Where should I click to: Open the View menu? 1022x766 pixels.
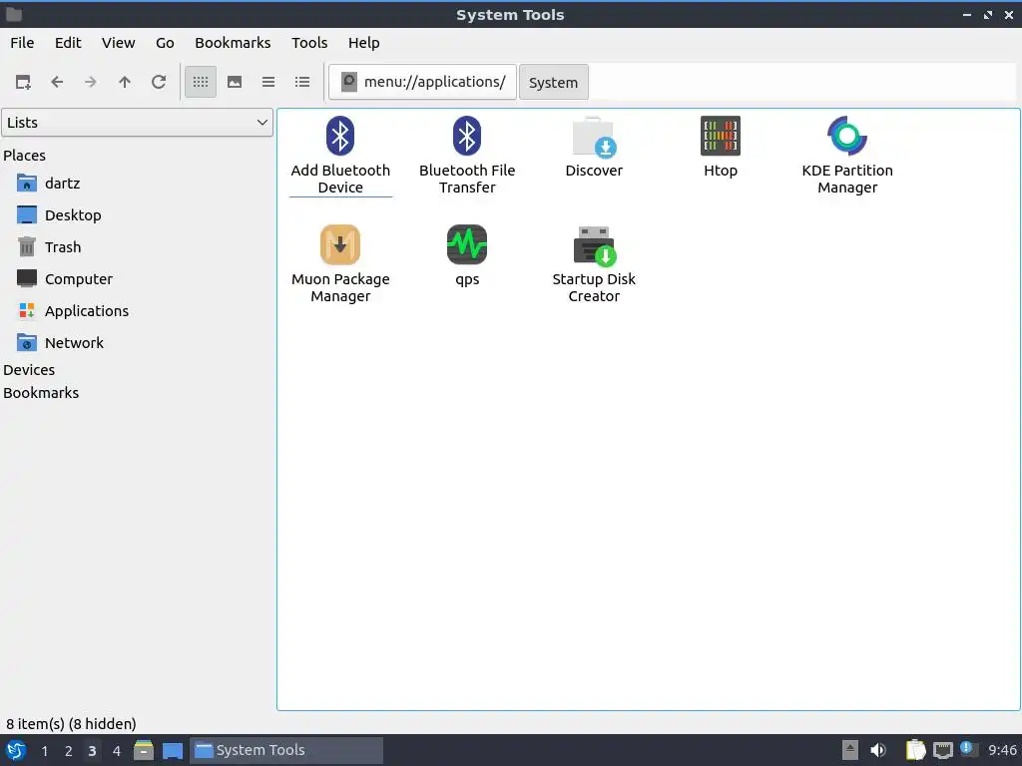point(118,43)
